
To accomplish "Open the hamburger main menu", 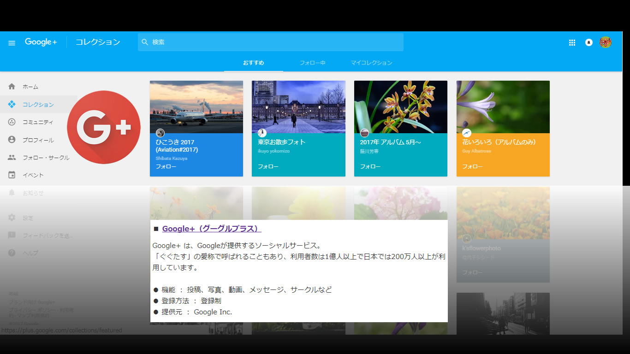I will [x=12, y=43].
